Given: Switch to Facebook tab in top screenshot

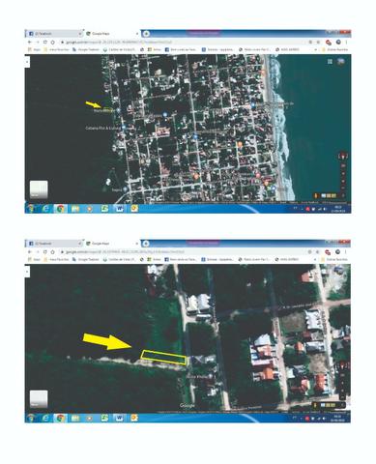Looking at the screenshot, I should click(54, 34).
